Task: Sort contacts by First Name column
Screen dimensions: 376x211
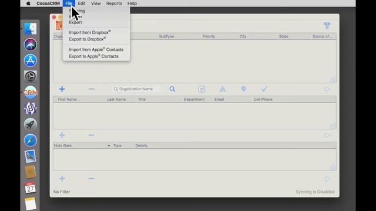Action: pyautogui.click(x=67, y=99)
